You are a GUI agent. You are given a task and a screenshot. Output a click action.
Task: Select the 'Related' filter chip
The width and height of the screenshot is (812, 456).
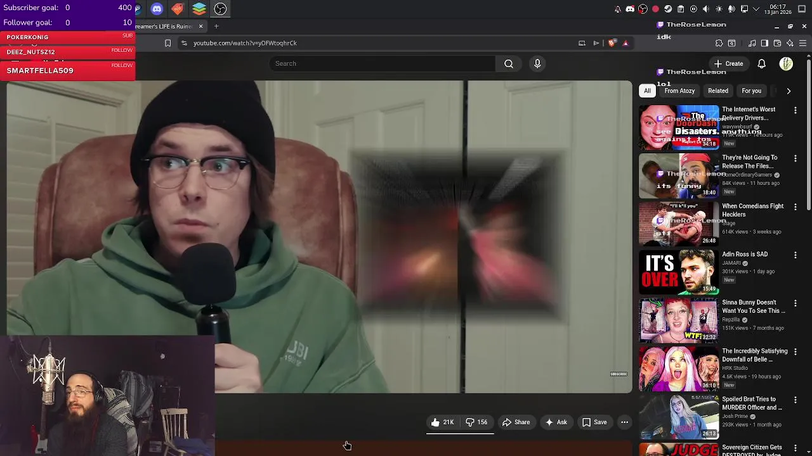[x=718, y=91]
